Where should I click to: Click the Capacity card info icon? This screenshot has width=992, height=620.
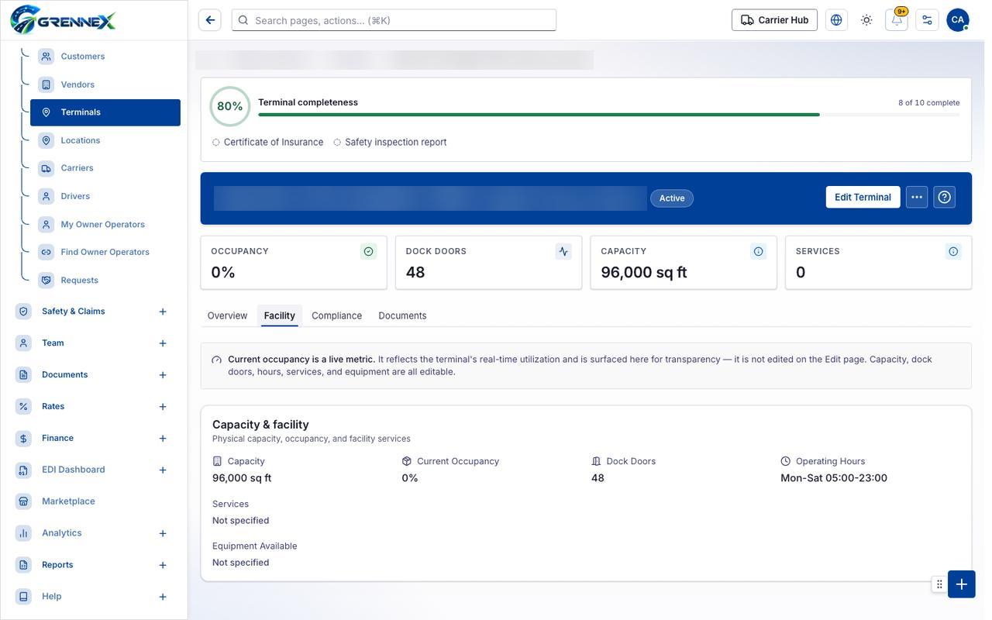click(759, 251)
